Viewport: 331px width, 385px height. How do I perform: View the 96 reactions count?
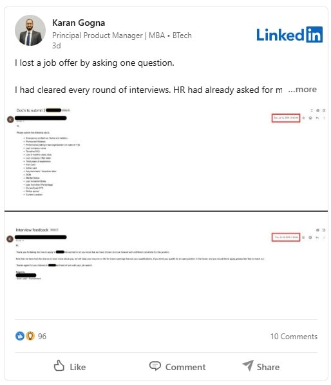click(42, 337)
